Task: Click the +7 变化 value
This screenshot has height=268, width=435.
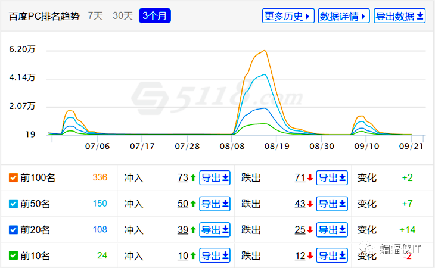Action: coord(407,204)
